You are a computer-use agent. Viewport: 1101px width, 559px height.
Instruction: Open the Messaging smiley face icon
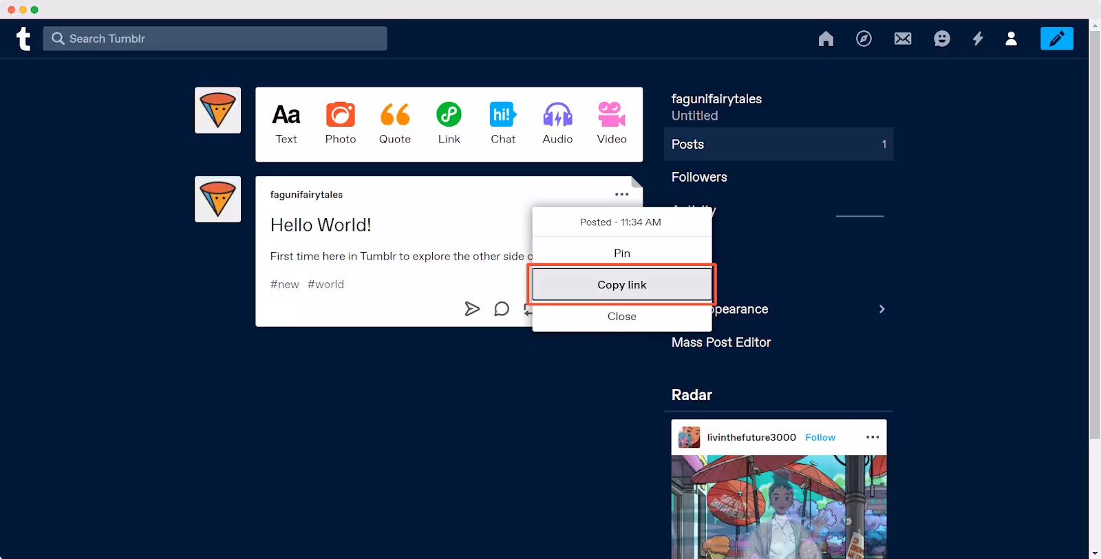(942, 39)
